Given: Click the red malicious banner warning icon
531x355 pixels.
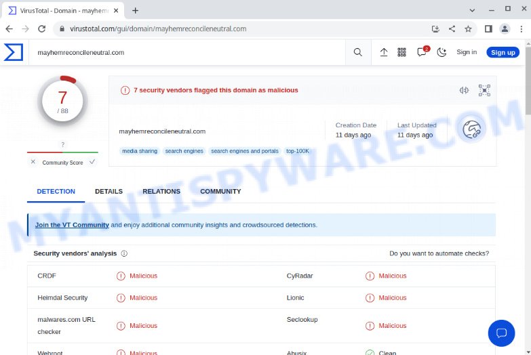Looking at the screenshot, I should 125,90.
